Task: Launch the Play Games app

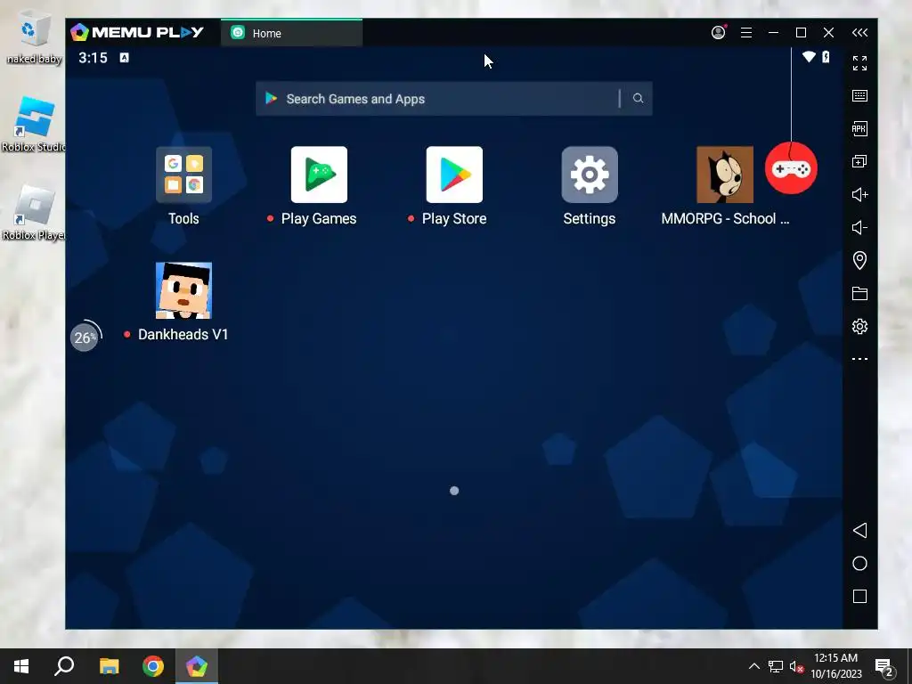Action: (x=319, y=175)
